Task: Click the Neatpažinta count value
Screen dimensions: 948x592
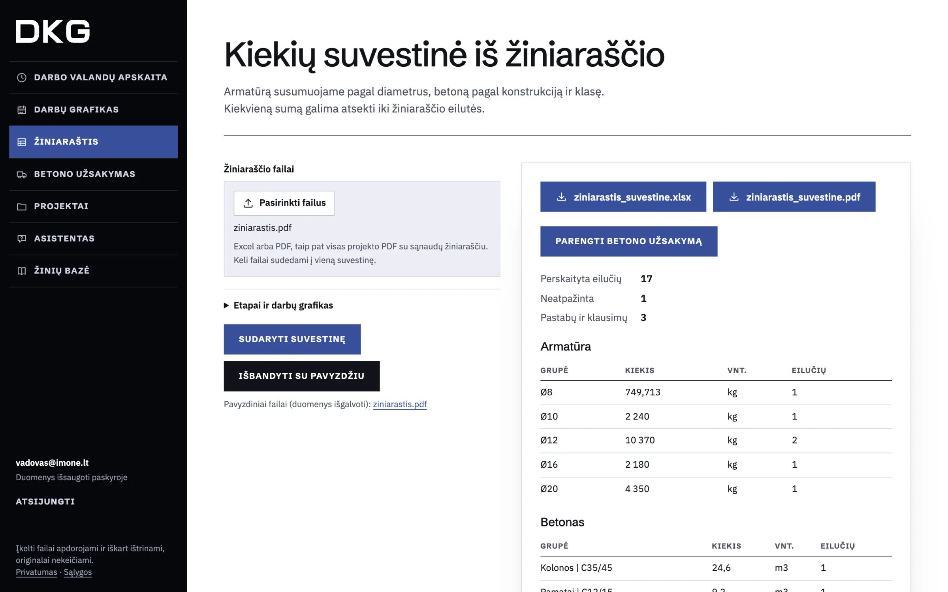Action: pos(643,298)
